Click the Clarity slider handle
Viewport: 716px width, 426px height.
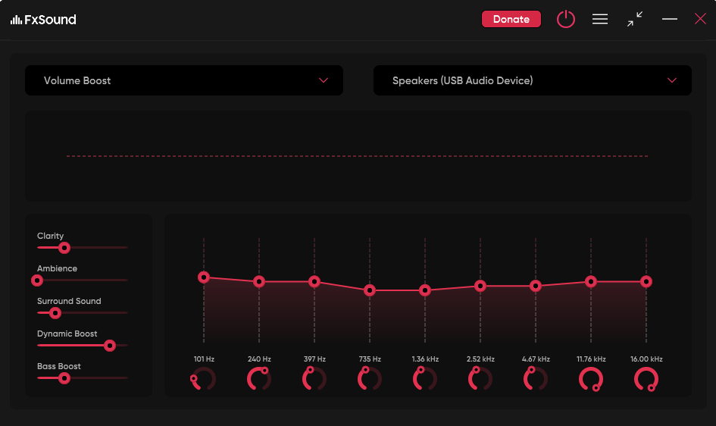(64, 248)
